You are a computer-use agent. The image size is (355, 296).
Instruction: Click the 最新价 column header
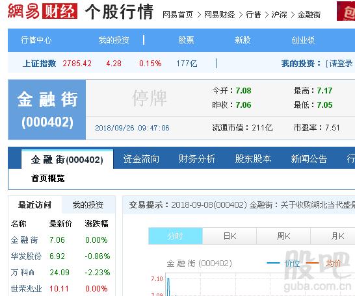click(x=60, y=224)
